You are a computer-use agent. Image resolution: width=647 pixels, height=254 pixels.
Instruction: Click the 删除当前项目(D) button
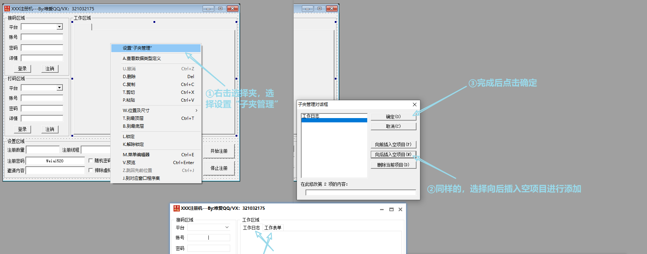393,165
